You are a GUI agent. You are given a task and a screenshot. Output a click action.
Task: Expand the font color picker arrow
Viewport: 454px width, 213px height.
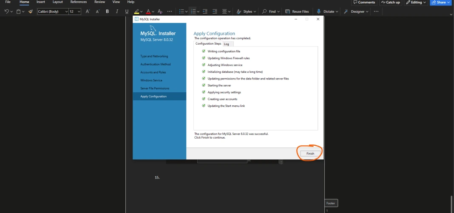coord(153,11)
